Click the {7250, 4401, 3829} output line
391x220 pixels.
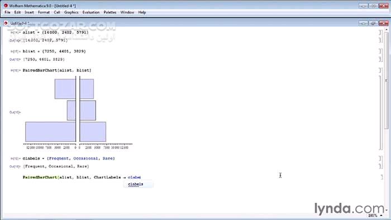click(44, 59)
